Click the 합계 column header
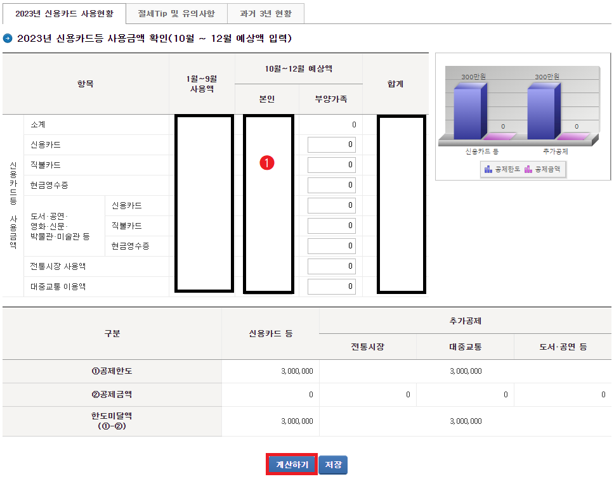614x479 pixels. 395,84
